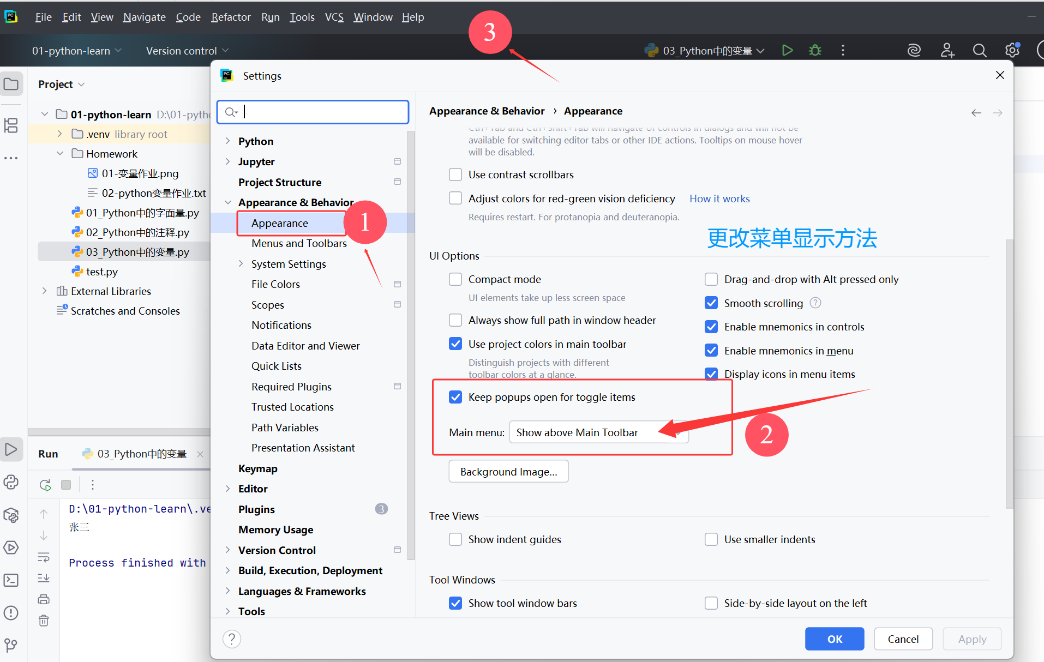Image resolution: width=1044 pixels, height=662 pixels.
Task: Uncheck Show tool window bars
Action: [x=455, y=603]
